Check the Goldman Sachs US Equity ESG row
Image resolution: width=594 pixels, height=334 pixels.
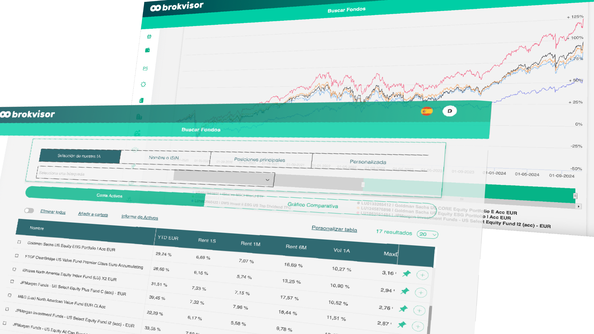(19, 242)
